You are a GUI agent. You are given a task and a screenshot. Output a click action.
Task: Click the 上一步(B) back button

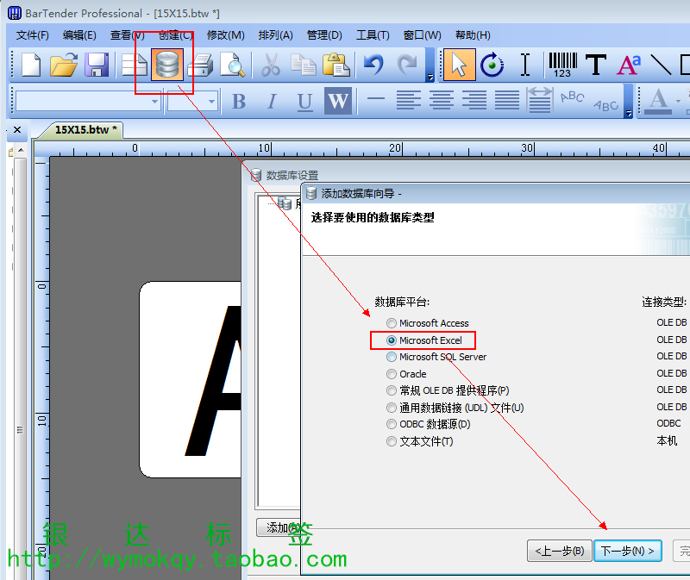point(559,551)
